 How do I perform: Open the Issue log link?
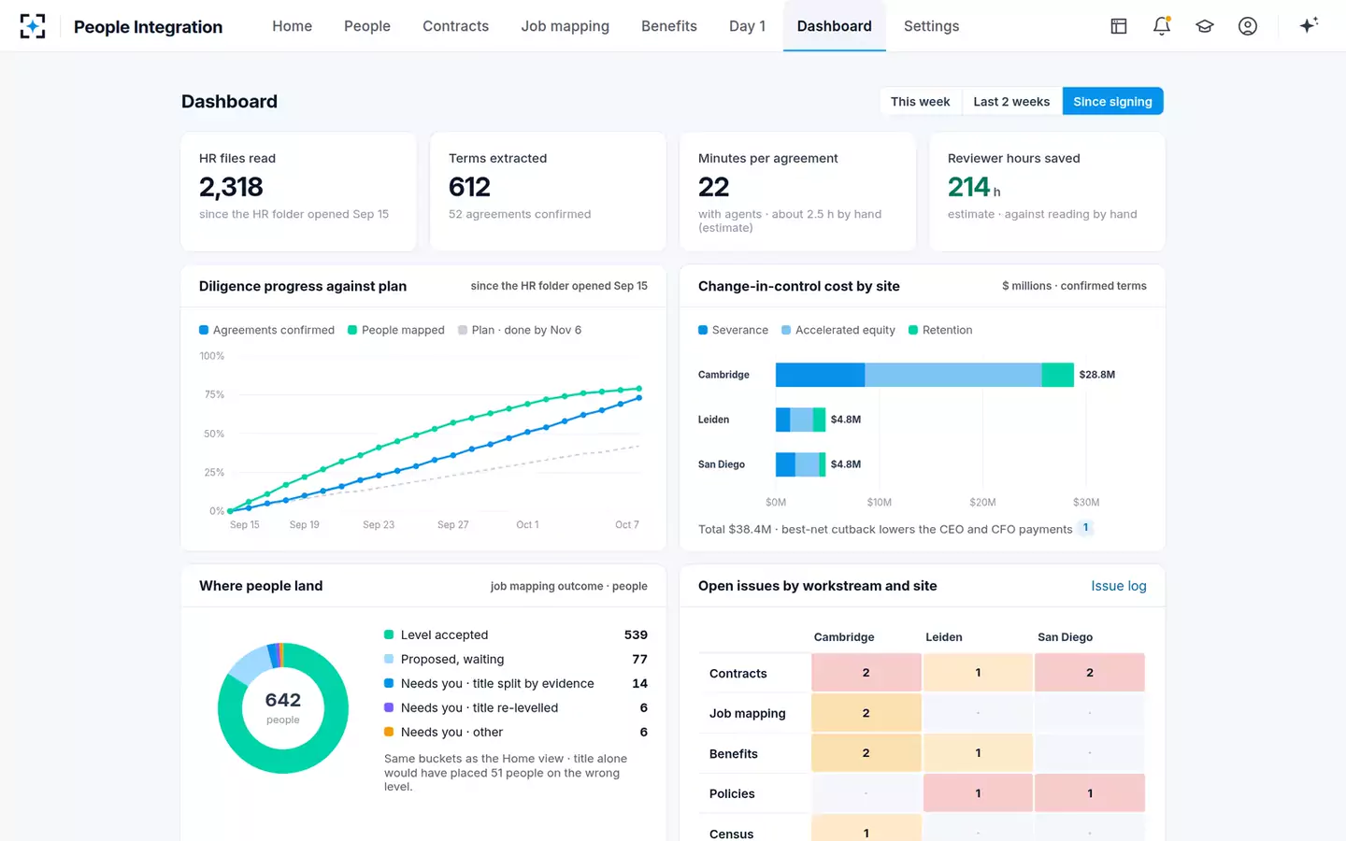click(x=1118, y=586)
